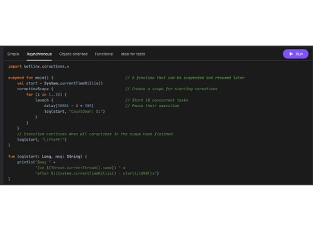The image size is (313, 235).
Task: Click the log(start, "Liftoff!") line
Action: pos(42,140)
